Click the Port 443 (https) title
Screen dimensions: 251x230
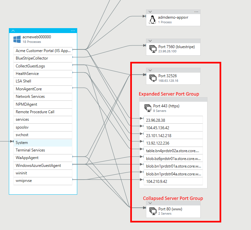pos(166,106)
